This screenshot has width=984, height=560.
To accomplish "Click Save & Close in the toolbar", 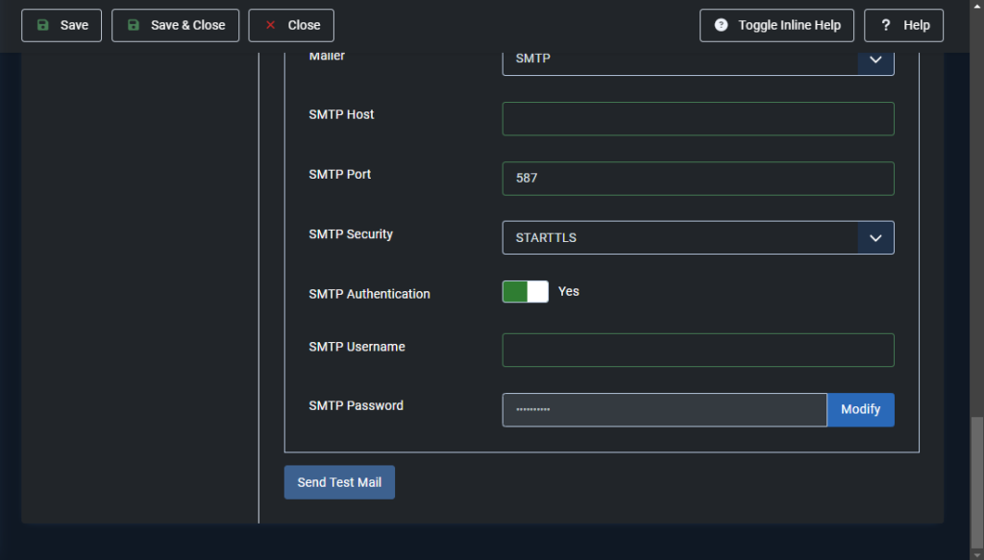I will pyautogui.click(x=175, y=25).
